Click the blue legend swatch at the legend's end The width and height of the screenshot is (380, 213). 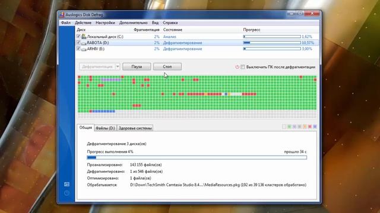(315, 127)
